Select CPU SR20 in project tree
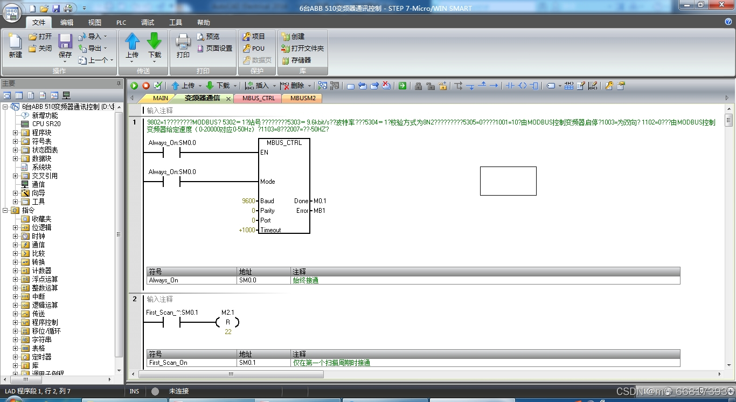736x402 pixels. [46, 124]
